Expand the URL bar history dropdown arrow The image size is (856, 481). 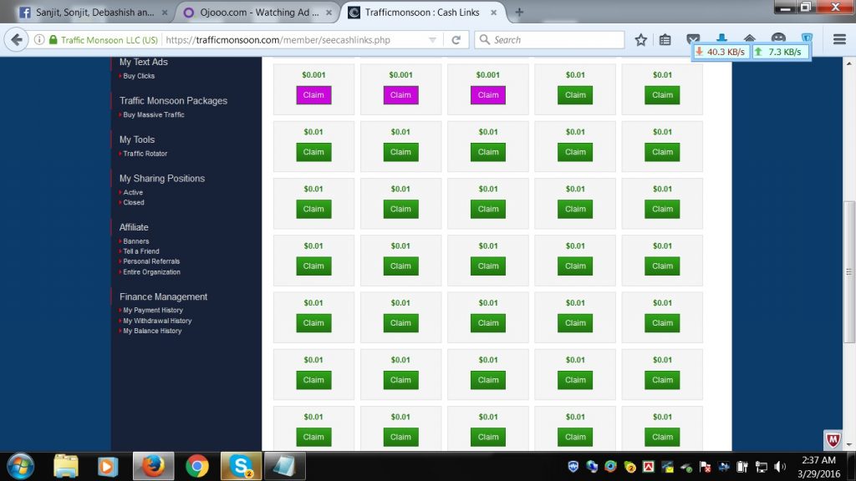click(432, 39)
